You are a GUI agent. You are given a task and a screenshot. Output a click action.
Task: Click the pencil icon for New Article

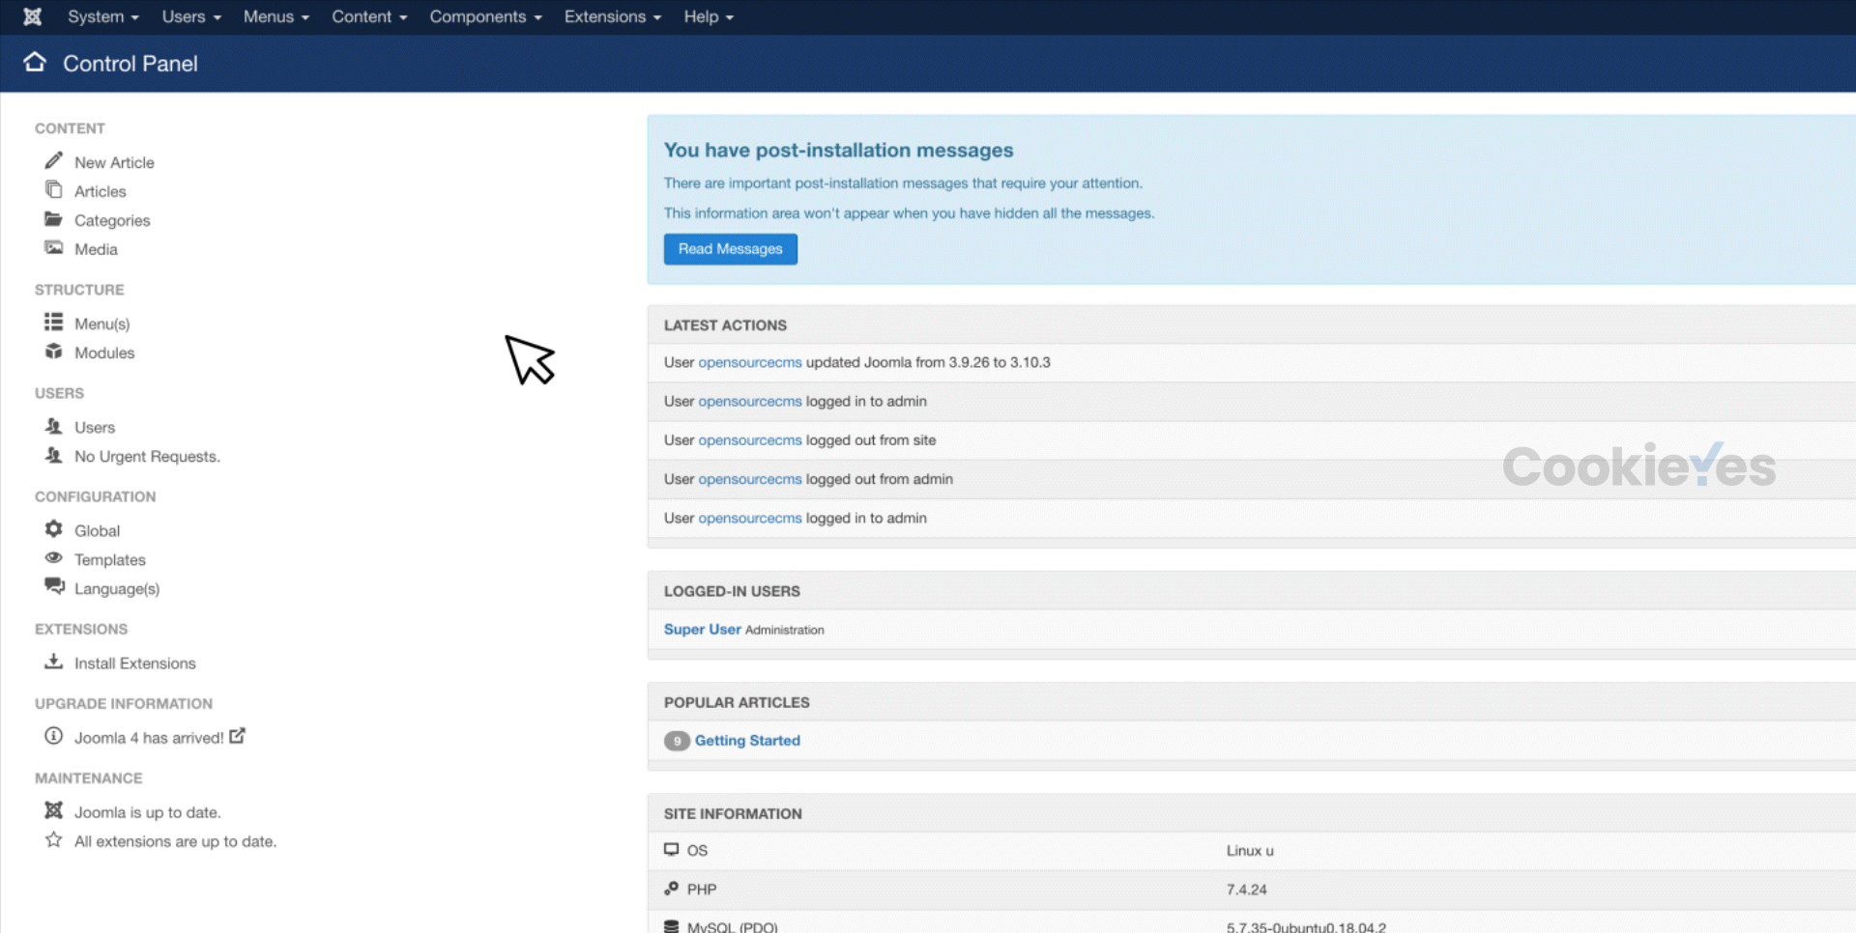pos(53,160)
